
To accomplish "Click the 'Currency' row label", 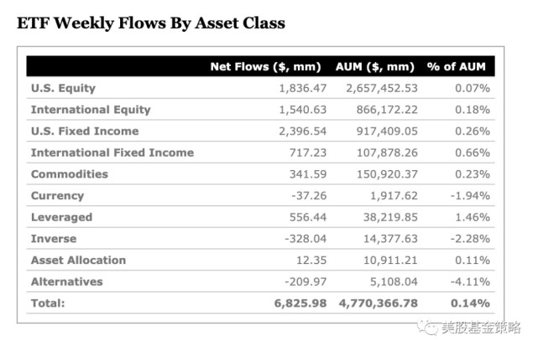I will pyautogui.click(x=58, y=196).
